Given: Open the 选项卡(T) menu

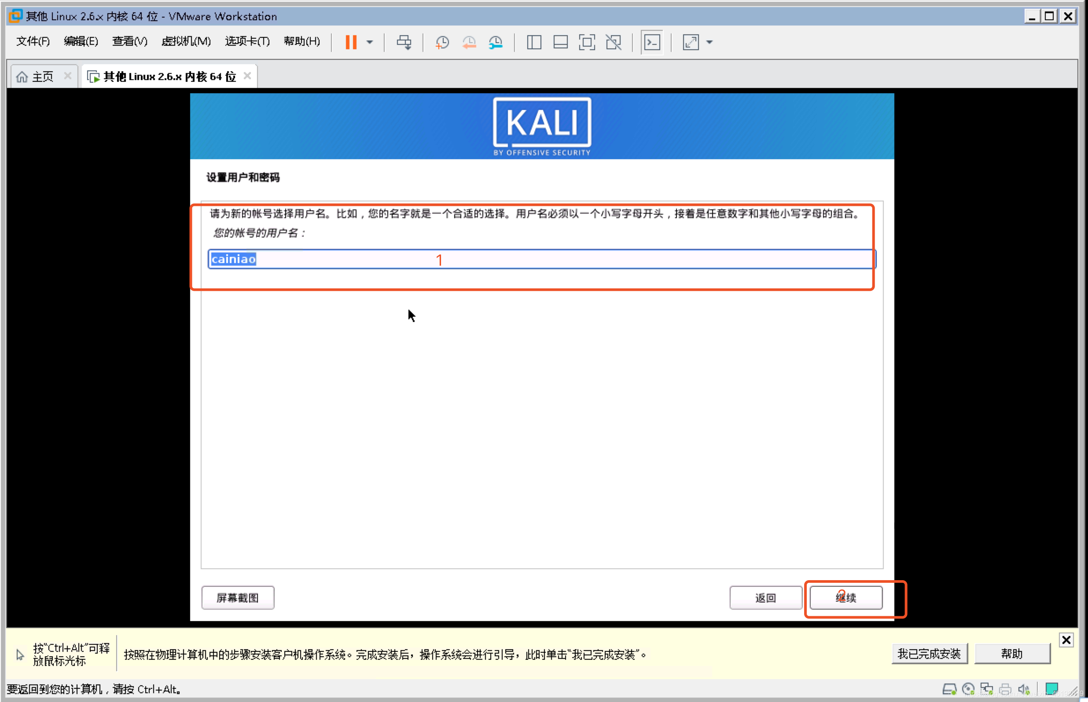Looking at the screenshot, I should [247, 41].
